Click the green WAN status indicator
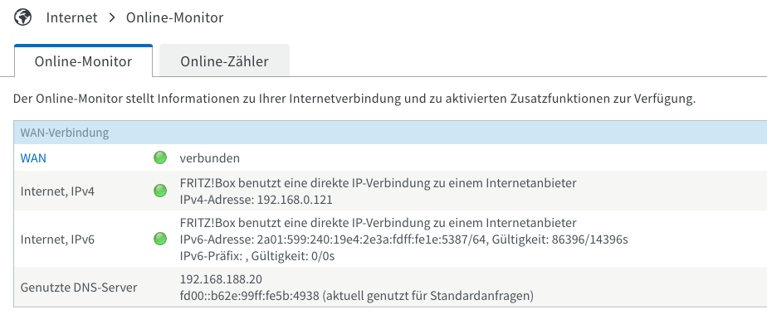The width and height of the screenshot is (767, 324). [160, 157]
